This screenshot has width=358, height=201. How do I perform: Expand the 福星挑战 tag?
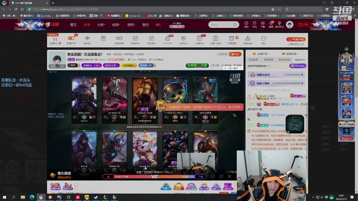pyautogui.click(x=91, y=65)
